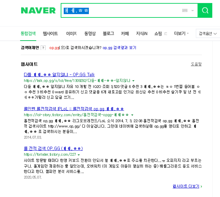
Task: Click the question mark help icon beside 검색어제안
Action: 43,48
